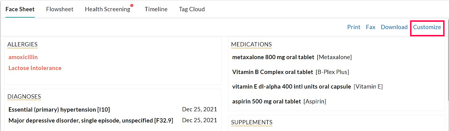Click the red notification dot on Health Screening
The image size is (449, 131).
click(x=132, y=5)
